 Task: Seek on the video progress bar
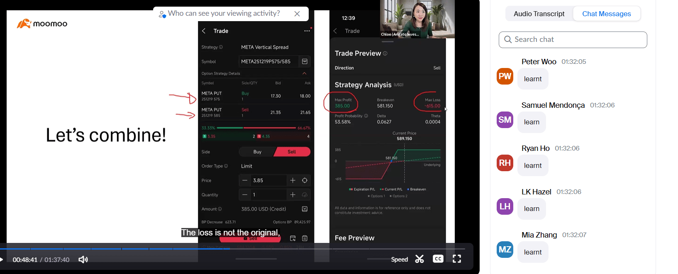(232, 249)
